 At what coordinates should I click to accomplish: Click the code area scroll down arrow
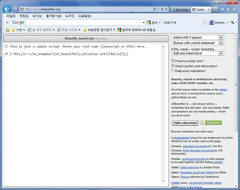163,181
